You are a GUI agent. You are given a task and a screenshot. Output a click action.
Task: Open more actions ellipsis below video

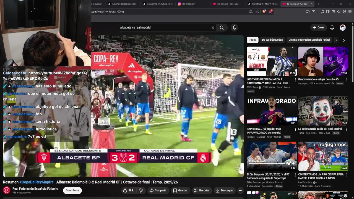241,190
